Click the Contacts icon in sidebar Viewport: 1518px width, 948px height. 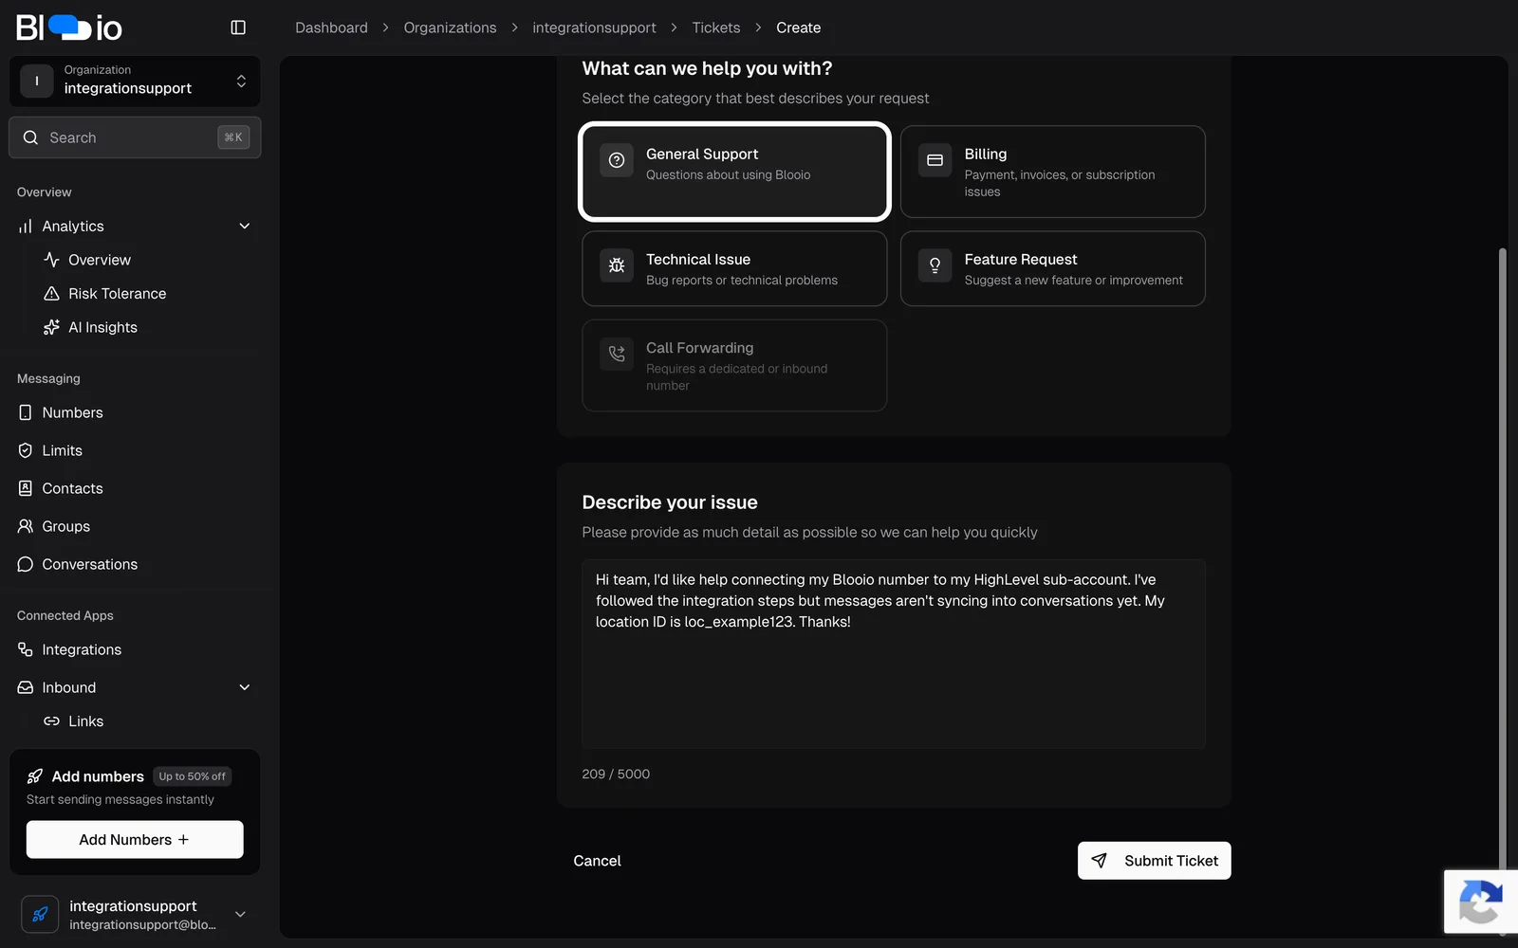tap(26, 488)
